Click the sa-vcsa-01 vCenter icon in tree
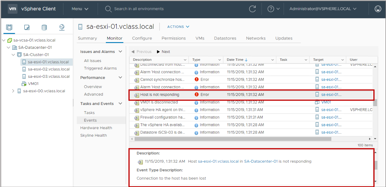 click(10, 40)
